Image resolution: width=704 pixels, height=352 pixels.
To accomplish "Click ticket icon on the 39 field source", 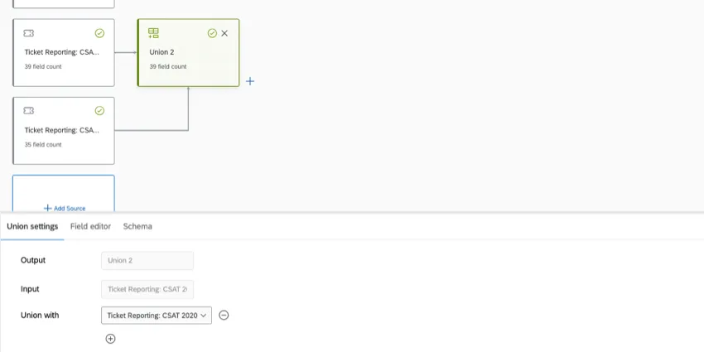I will coord(29,33).
